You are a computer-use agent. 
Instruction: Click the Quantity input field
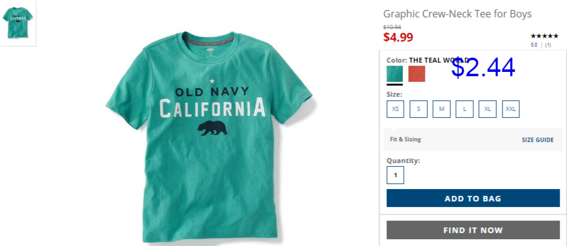(x=395, y=175)
